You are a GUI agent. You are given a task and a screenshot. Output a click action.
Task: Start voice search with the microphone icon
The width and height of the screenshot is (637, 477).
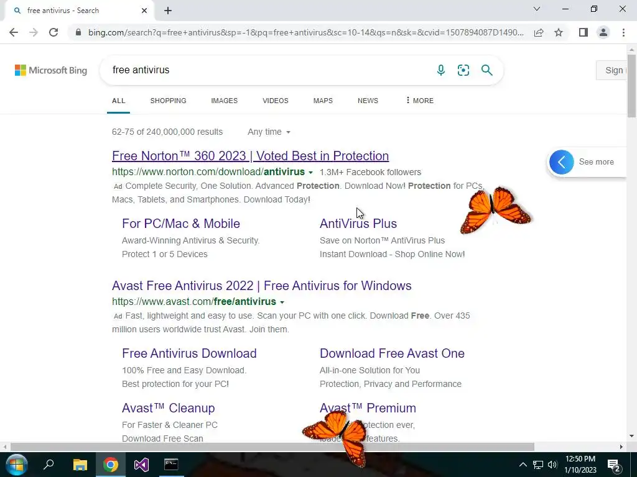tap(441, 70)
